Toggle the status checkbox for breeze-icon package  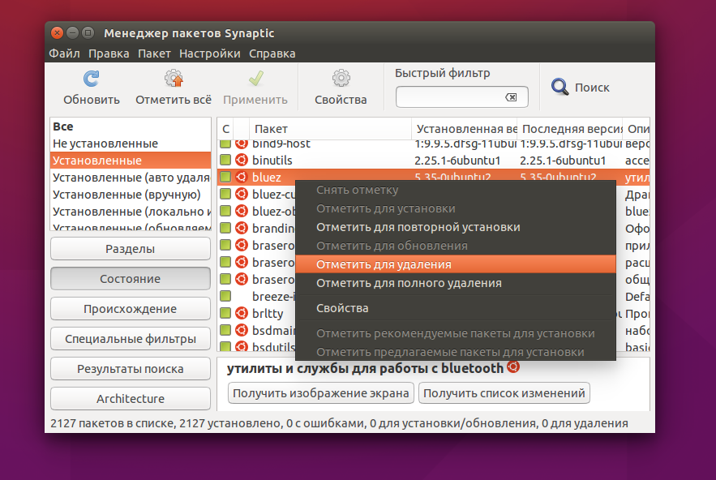[225, 296]
